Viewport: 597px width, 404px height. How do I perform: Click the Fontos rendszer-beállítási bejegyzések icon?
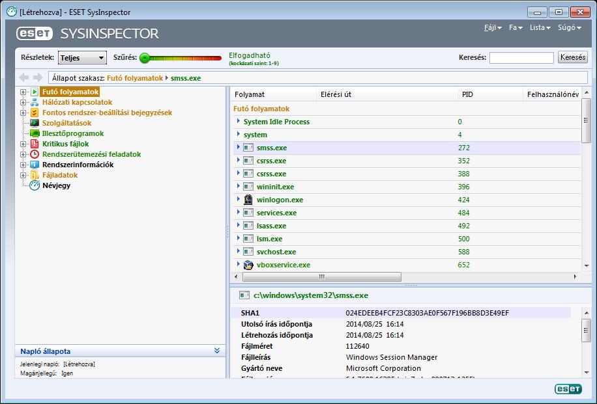35,113
